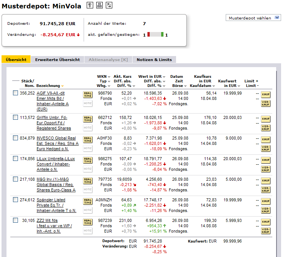The image size is (283, 257).
Task: Click the print icon beside the title
Action: click(99, 5)
